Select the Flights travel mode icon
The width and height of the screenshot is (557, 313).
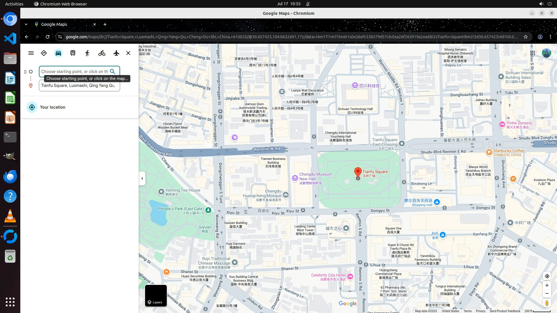[x=116, y=53]
